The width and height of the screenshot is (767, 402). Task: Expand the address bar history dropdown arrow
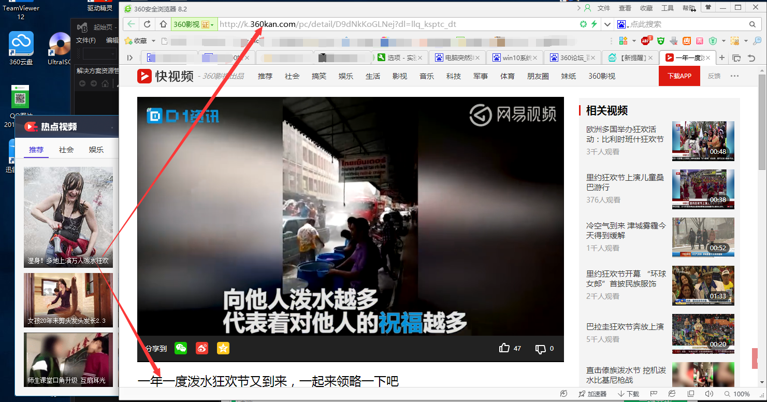pyautogui.click(x=607, y=24)
